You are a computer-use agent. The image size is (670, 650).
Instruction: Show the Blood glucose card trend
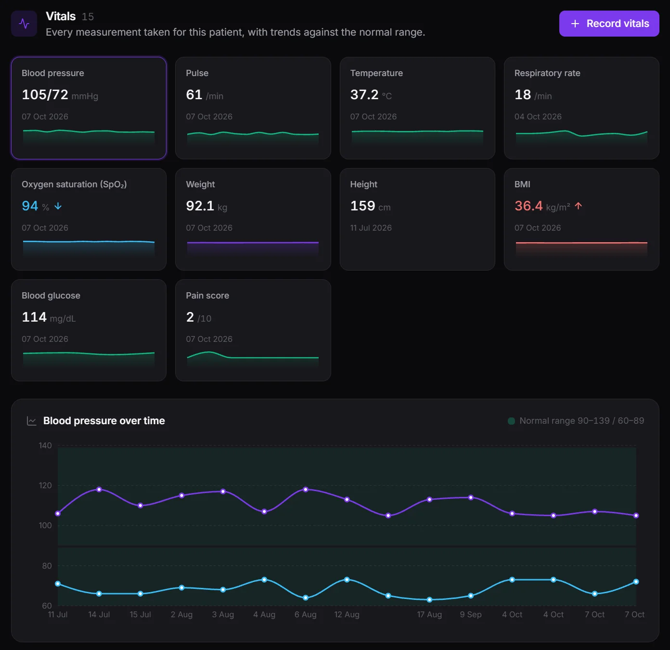(x=89, y=330)
